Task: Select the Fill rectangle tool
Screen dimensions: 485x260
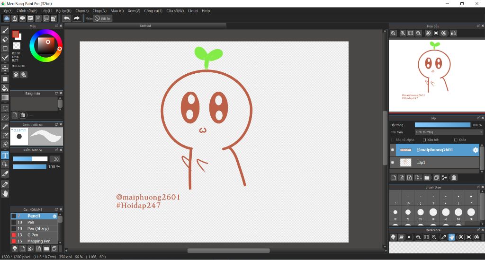Action: coord(5,79)
